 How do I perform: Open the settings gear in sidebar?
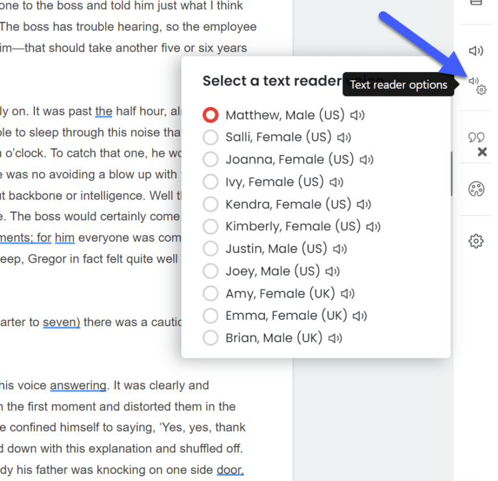point(476,241)
